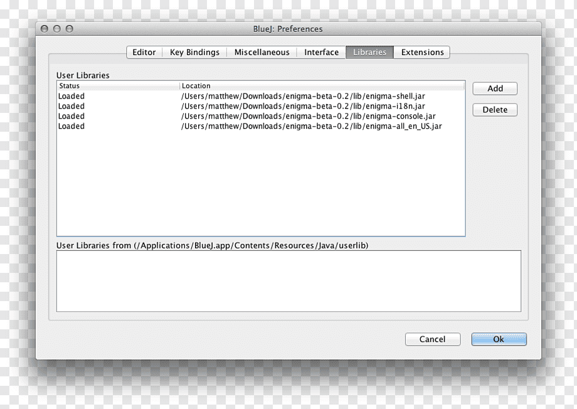Minimize the Preferences window
The image size is (577, 409).
(57, 29)
